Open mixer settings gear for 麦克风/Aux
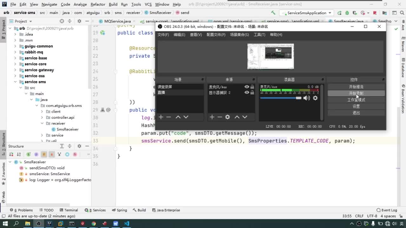406x228 pixels. (315, 98)
